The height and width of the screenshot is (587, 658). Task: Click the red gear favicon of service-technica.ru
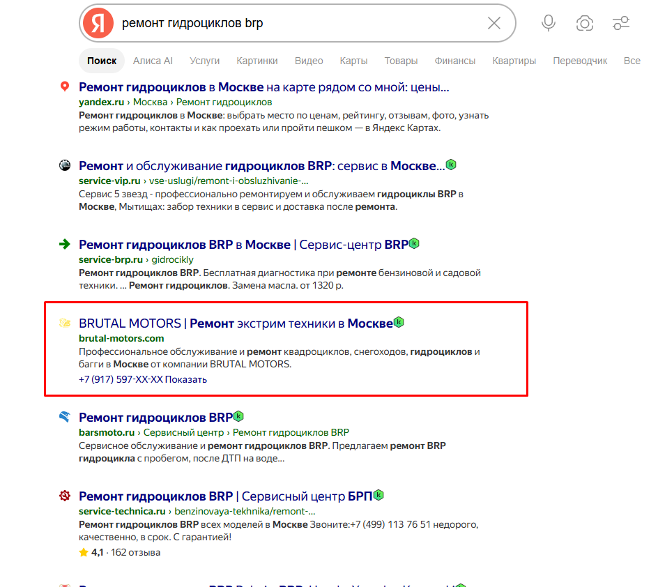(x=65, y=496)
